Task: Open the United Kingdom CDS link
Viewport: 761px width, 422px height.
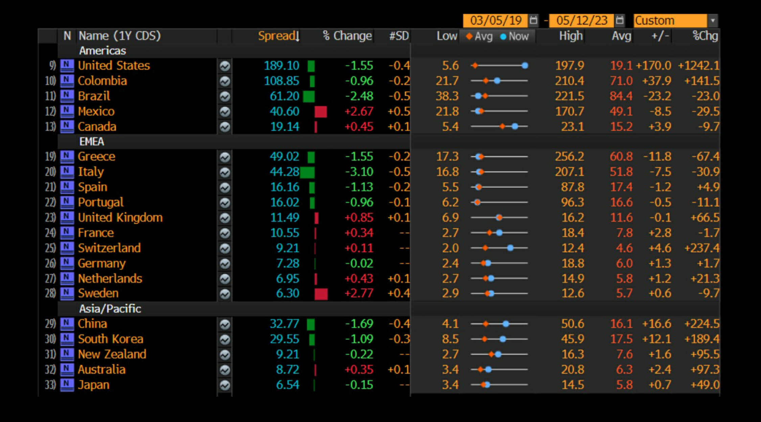Action: click(120, 218)
